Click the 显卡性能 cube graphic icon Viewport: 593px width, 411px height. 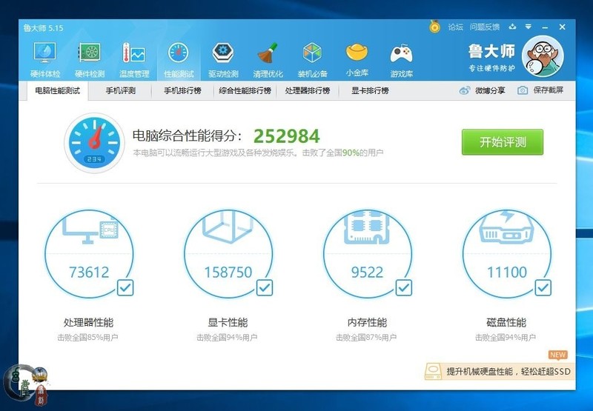[x=228, y=227]
